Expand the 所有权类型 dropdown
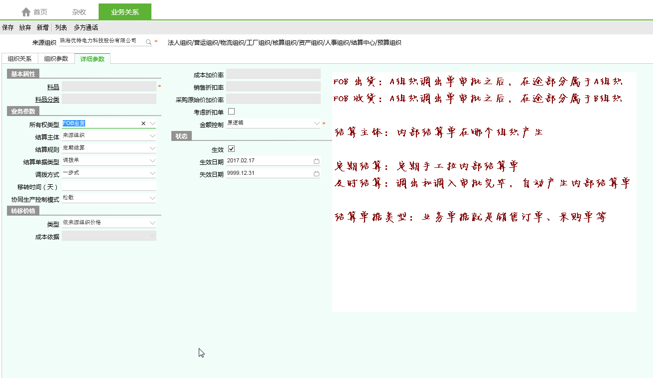The height and width of the screenshot is (378, 653). 152,124
